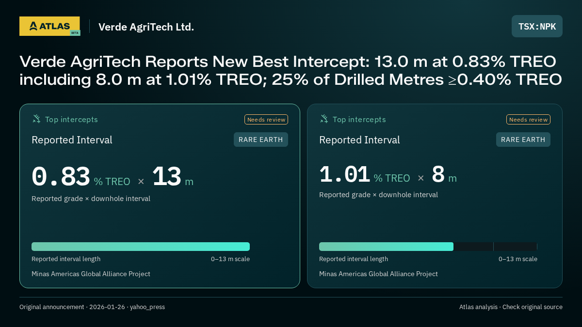Click 'Reported interval length' label on 8 m card
Screen dimensions: 582x327
354,259
